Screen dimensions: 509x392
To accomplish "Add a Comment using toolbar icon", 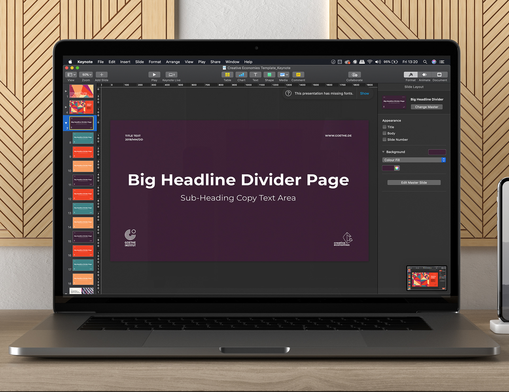I will click(x=298, y=75).
